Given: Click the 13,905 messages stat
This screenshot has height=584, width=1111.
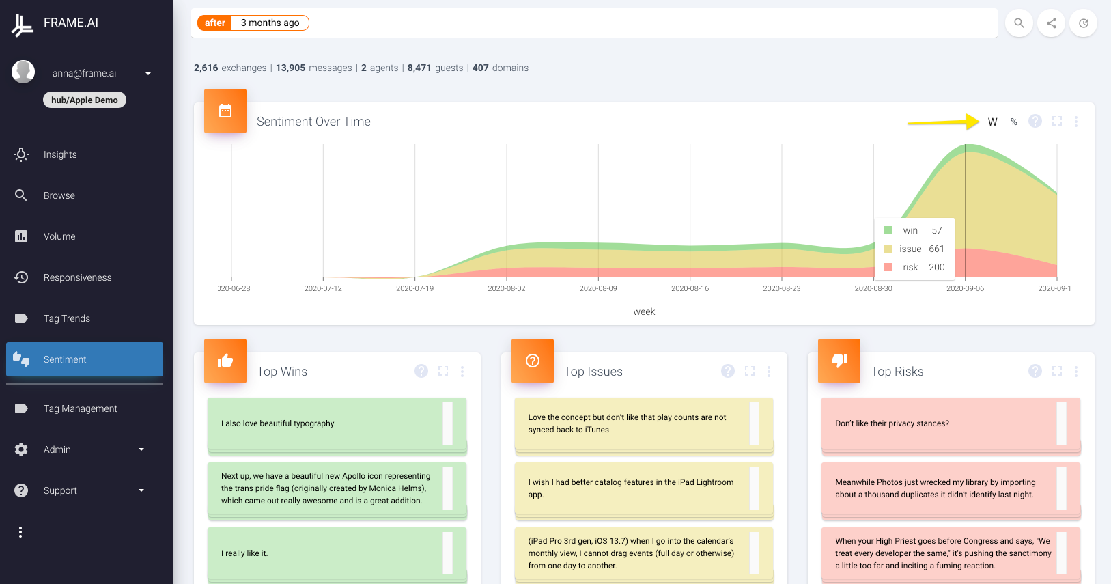Looking at the screenshot, I should coord(314,68).
